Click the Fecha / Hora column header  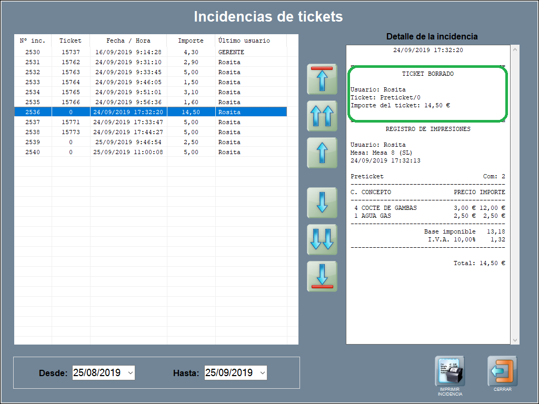tap(128, 41)
